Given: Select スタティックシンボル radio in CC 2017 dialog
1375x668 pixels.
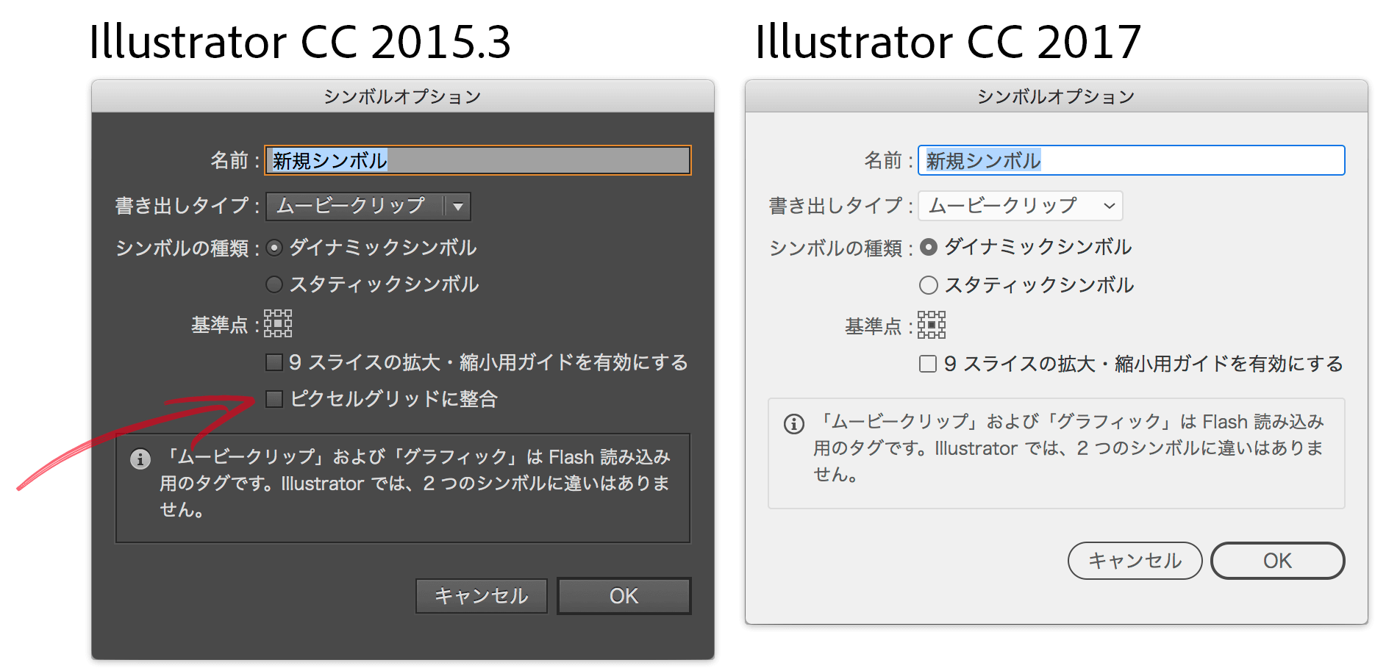Looking at the screenshot, I should coord(929,285).
